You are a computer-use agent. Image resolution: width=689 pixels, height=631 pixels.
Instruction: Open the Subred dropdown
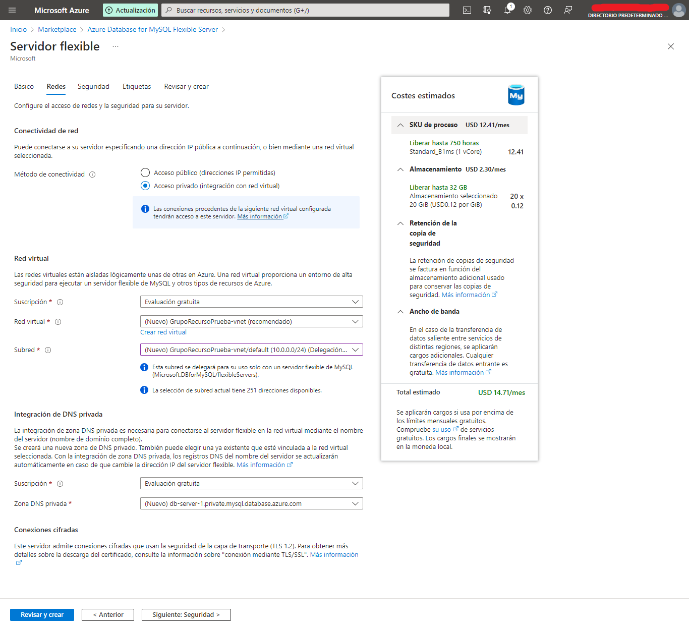tap(252, 350)
